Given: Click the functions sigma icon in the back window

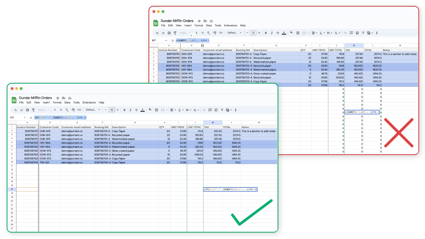Looking at the screenshot, I should click(377, 33).
